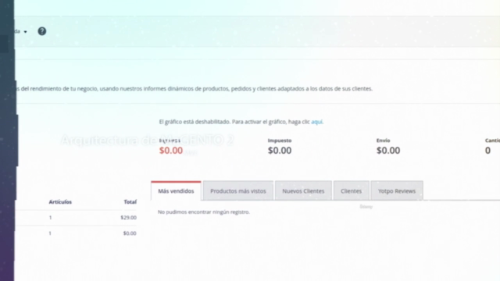The height and width of the screenshot is (281, 500).
Task: Switch to the Productos más vistos tab
Action: 237,190
